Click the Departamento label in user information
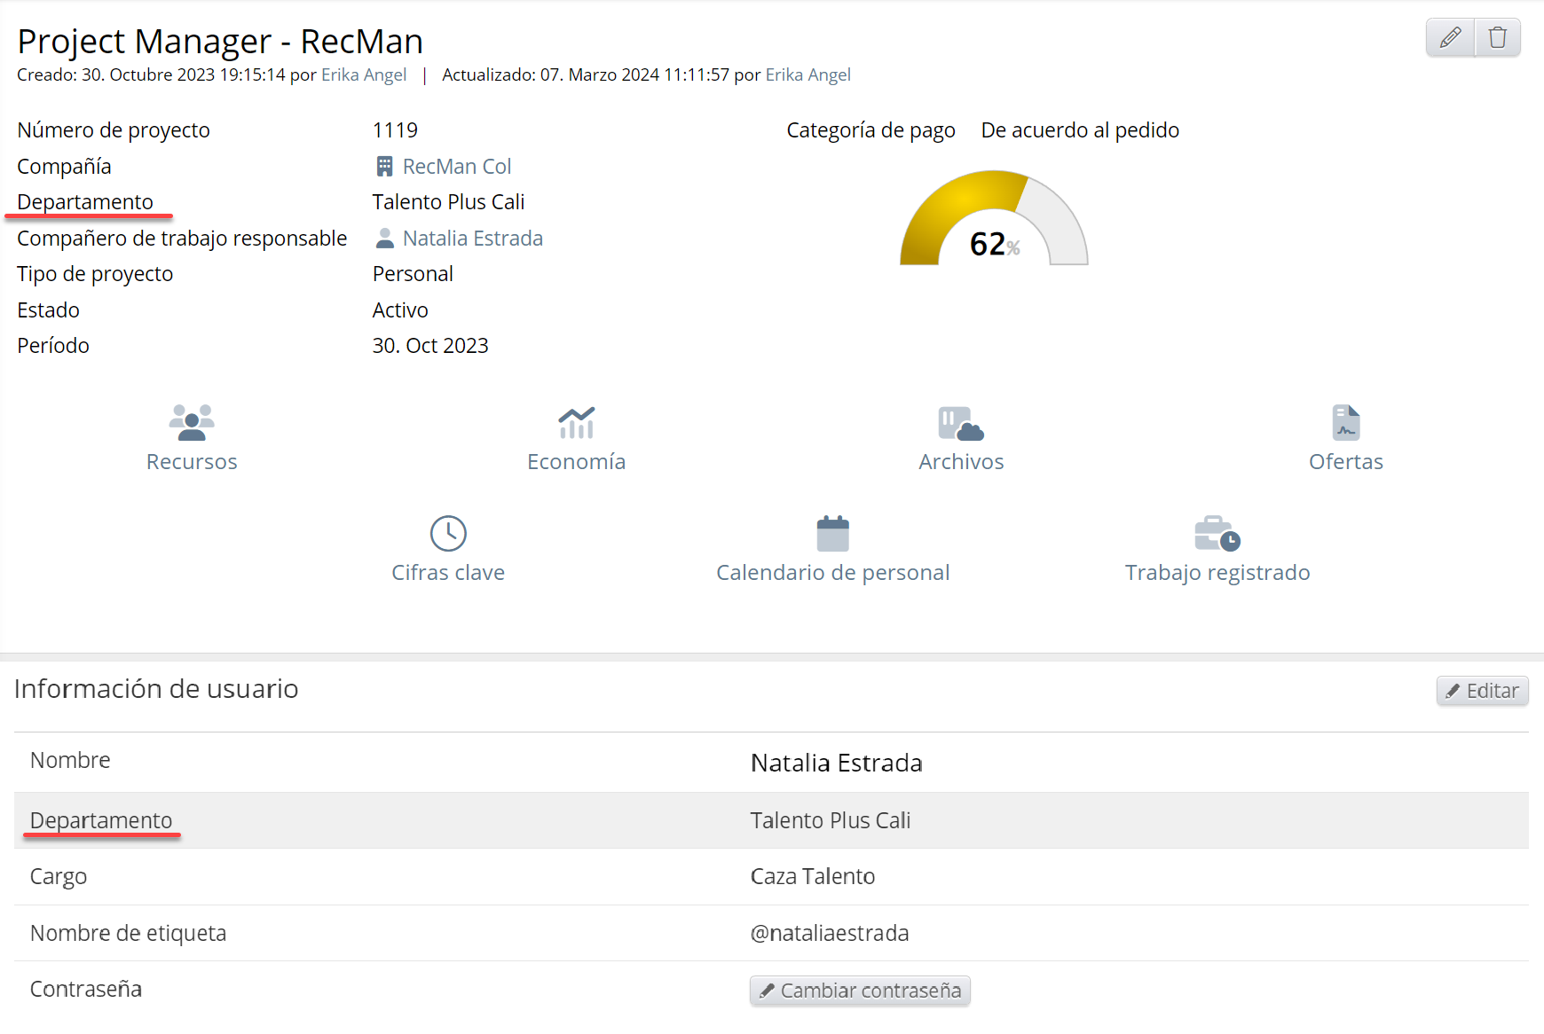 click(101, 820)
